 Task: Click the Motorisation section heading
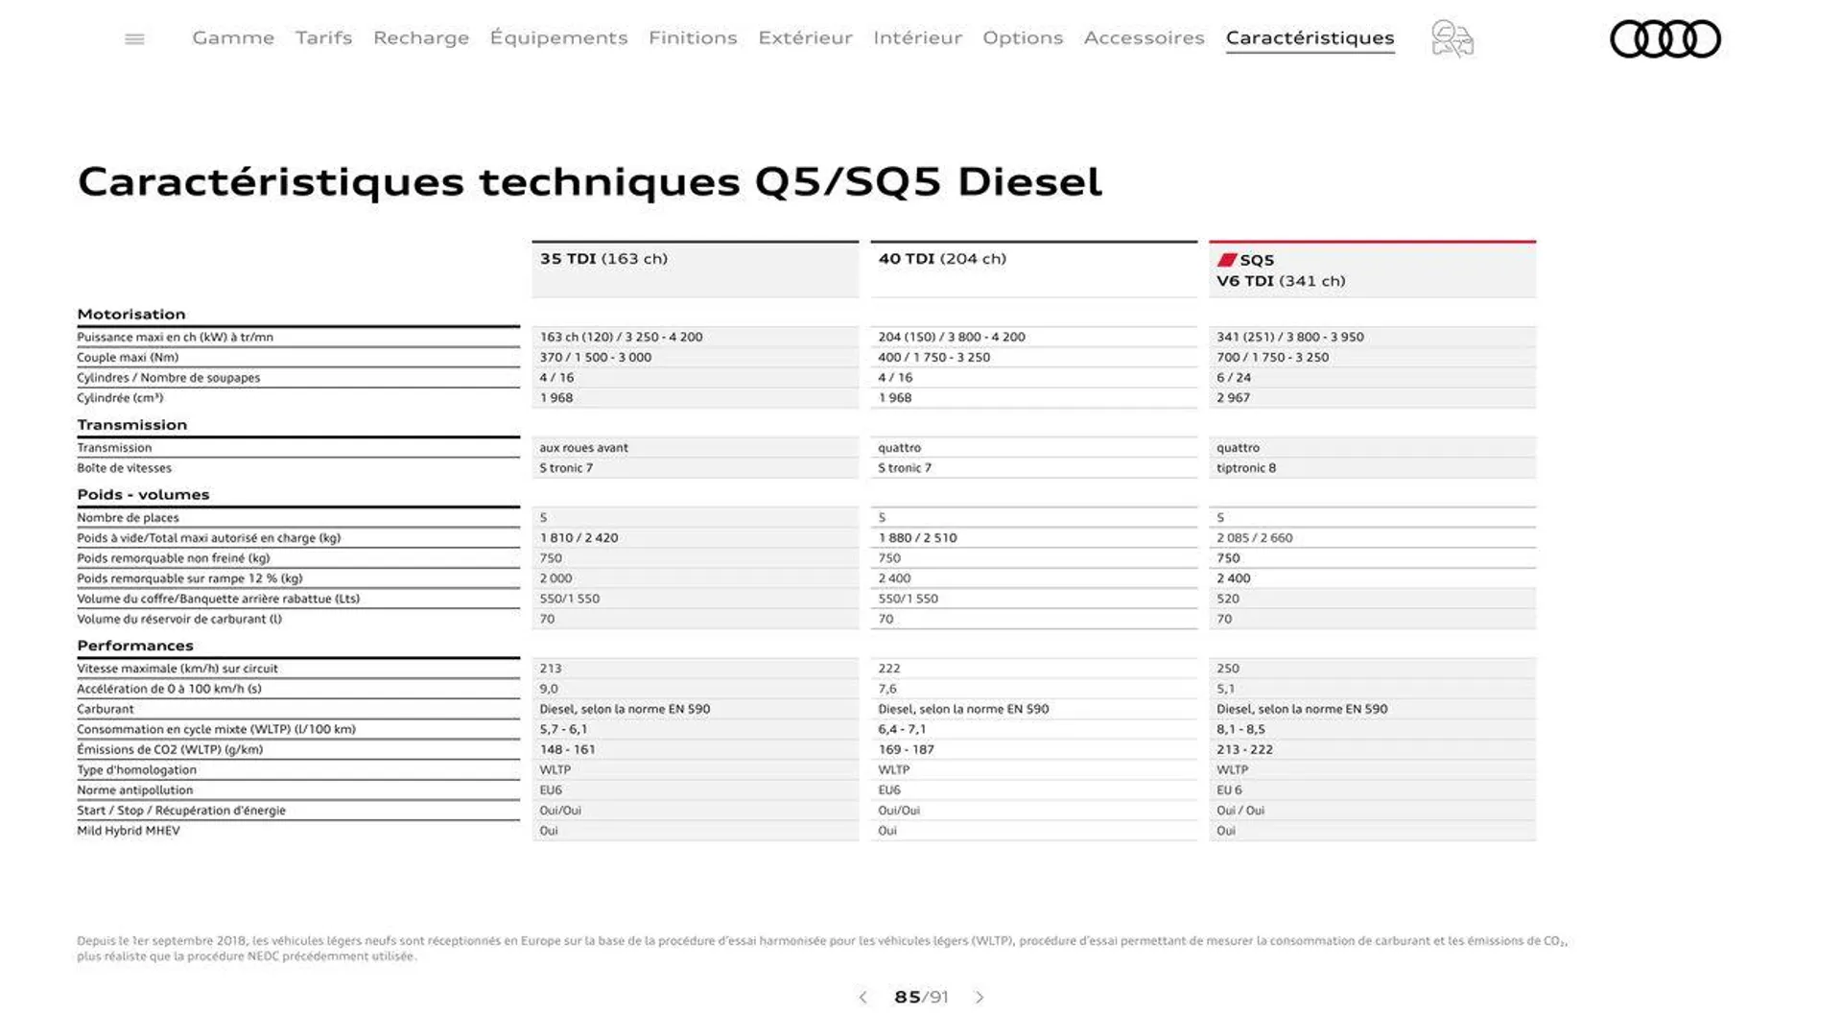pyautogui.click(x=131, y=314)
